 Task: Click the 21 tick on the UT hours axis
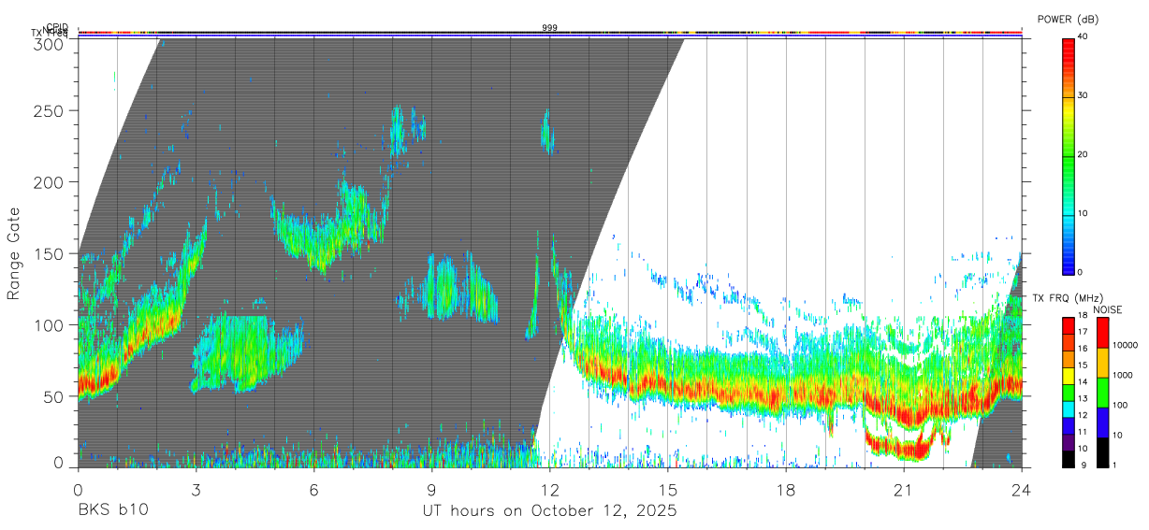point(904,489)
